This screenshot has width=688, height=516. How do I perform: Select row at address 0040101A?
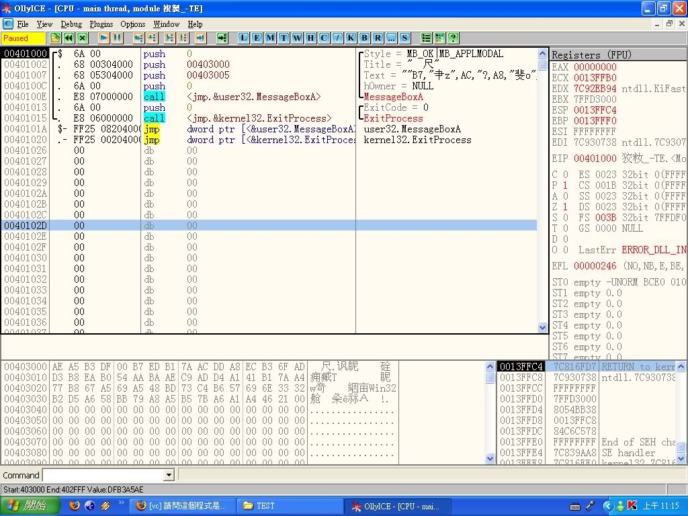coord(269,129)
